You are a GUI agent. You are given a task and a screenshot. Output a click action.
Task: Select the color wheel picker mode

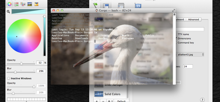click(x=9, y=4)
